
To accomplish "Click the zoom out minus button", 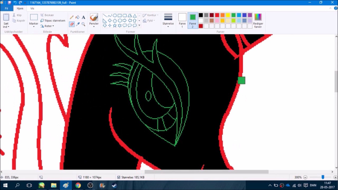I will [x=305, y=177].
